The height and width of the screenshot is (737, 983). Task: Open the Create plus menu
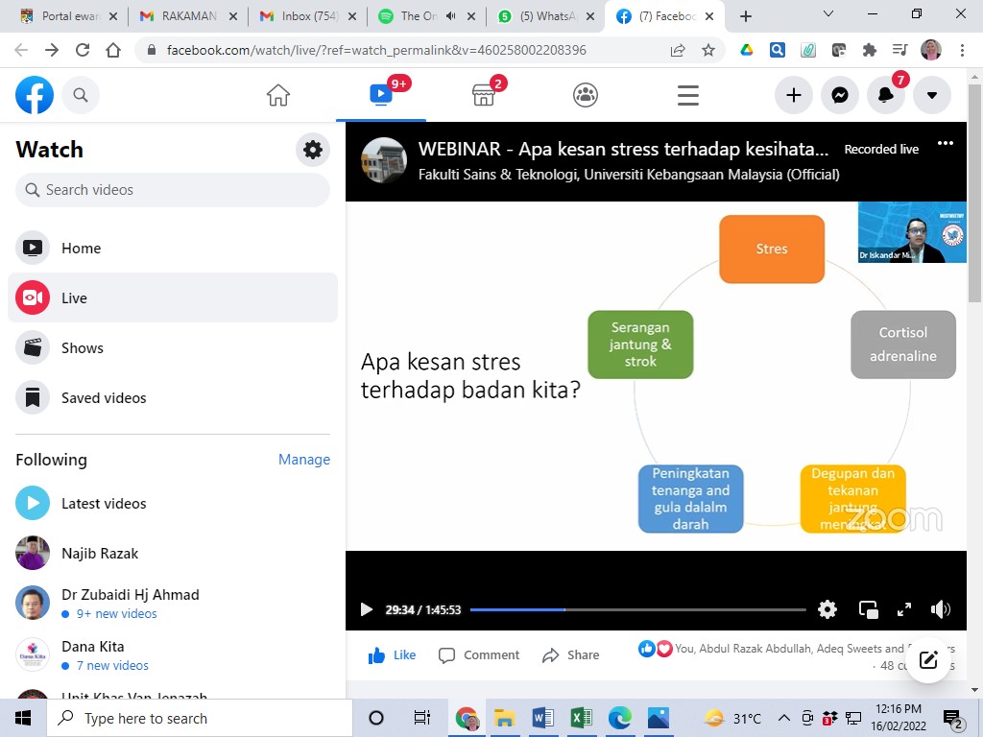794,95
